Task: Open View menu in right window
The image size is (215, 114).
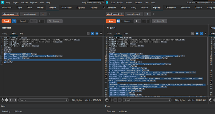Action: (x=147, y=2)
